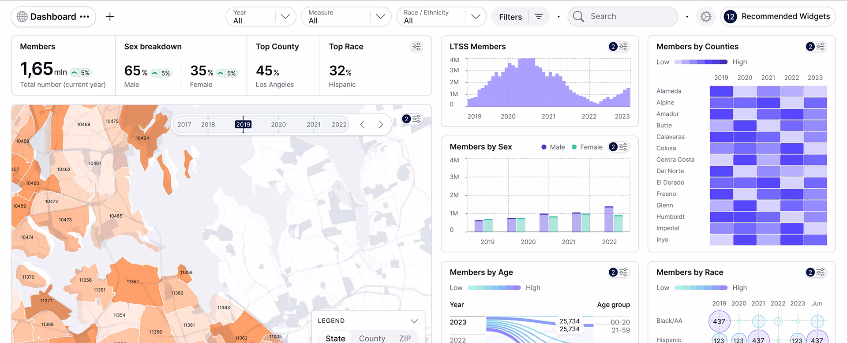847x343 pixels.
Task: Open Members by Sex widget settings icon
Action: [623, 147]
